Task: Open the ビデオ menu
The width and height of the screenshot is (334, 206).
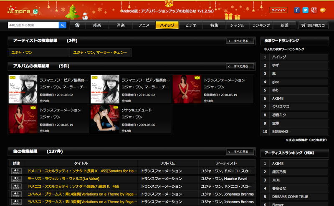Action: pos(191,25)
